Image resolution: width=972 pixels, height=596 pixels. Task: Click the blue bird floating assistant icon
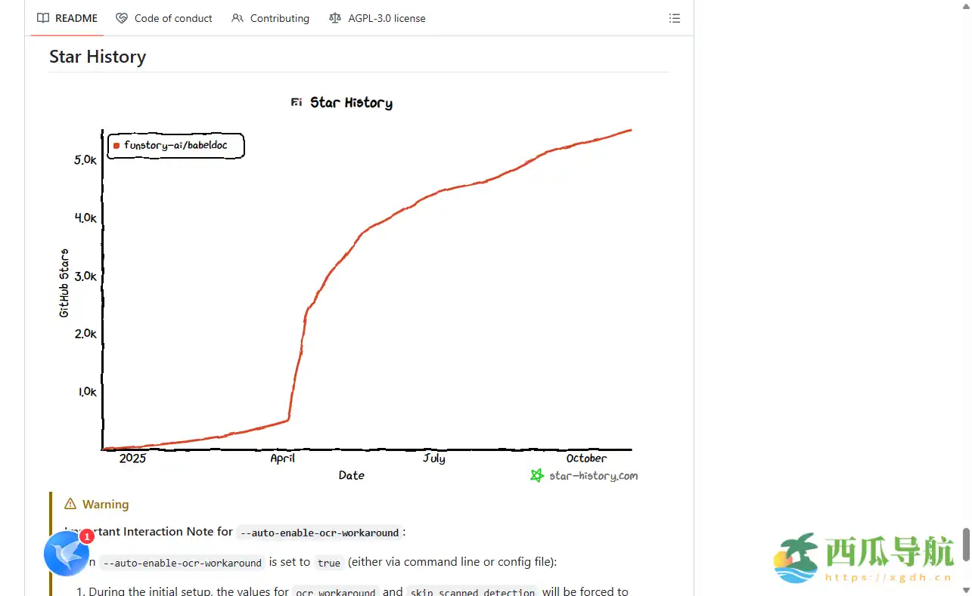click(x=67, y=554)
